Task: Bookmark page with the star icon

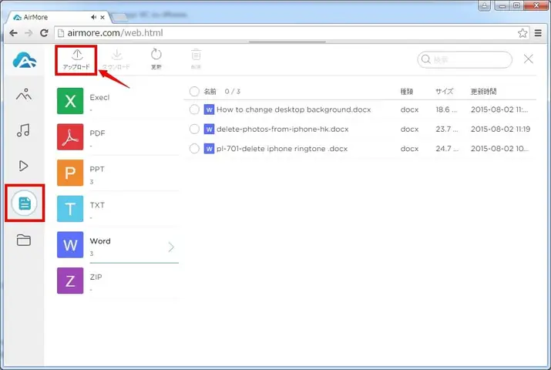Action: 522,33
